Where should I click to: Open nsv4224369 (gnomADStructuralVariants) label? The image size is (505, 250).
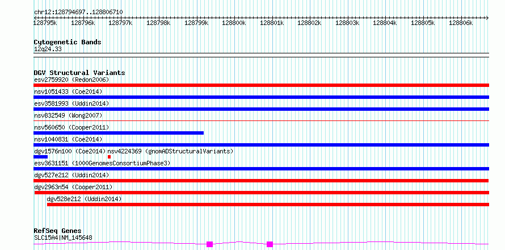coord(170,151)
